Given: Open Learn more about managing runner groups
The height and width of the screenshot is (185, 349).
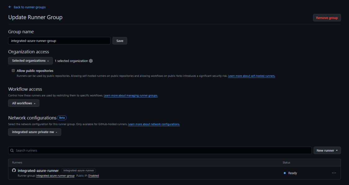Looking at the screenshot, I should [131, 96].
